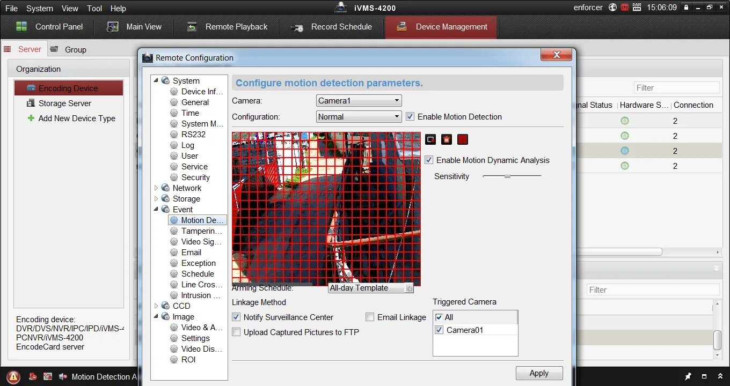Viewport: 730px width, 386px height.
Task: Open the All-day Template arming schedule dropdown
Action: click(x=371, y=288)
